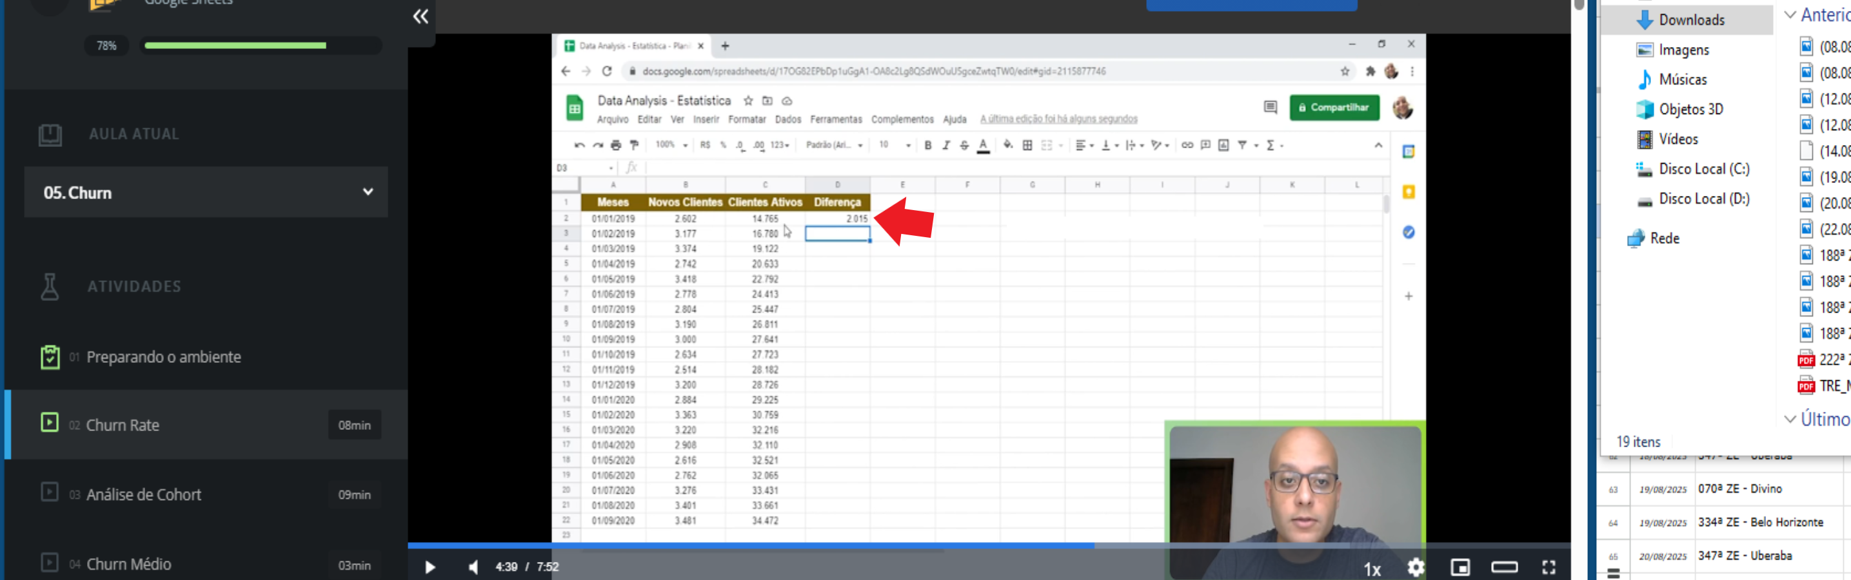Click borders icon in the Sheets toolbar
The image size is (1851, 580).
1027,146
